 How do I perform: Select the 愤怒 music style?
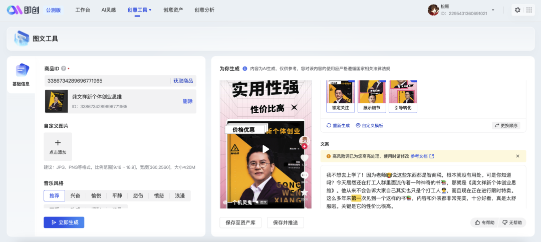pyautogui.click(x=159, y=196)
